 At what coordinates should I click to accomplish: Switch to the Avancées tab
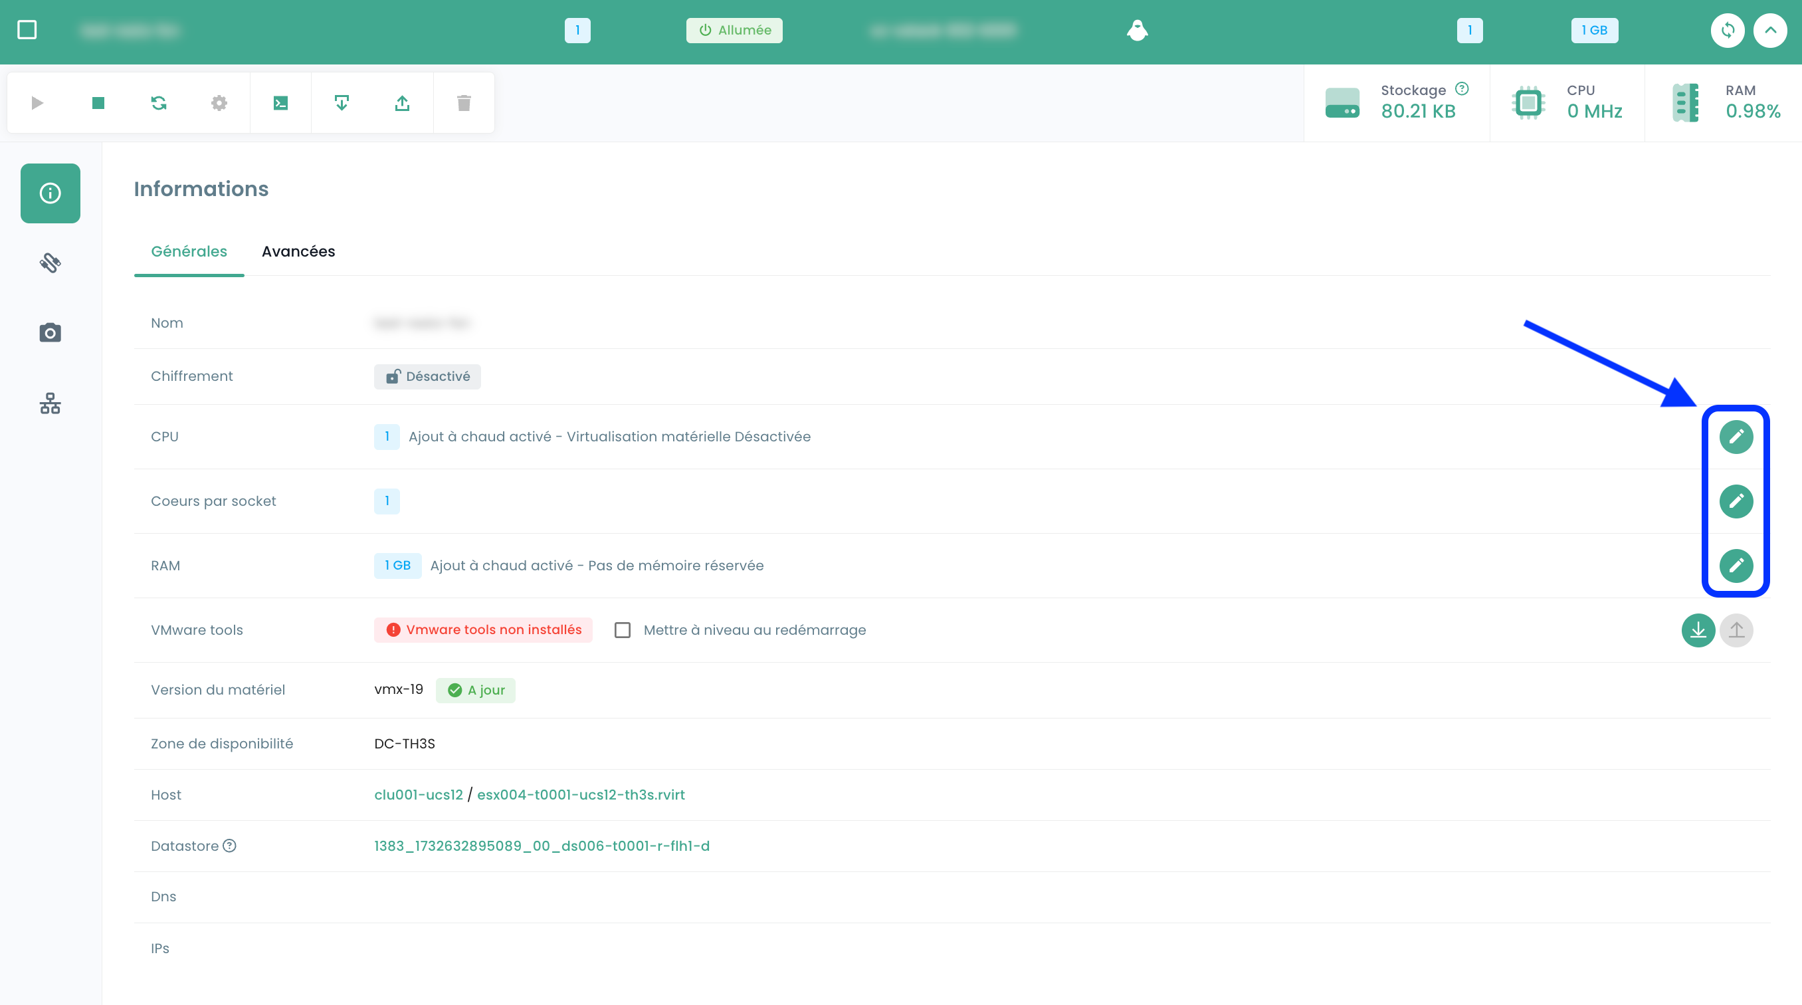click(298, 251)
